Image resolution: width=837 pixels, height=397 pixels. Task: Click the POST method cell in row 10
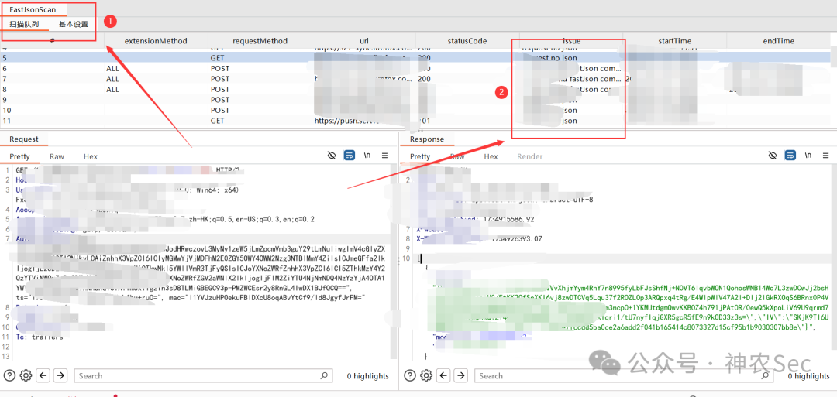(219, 111)
